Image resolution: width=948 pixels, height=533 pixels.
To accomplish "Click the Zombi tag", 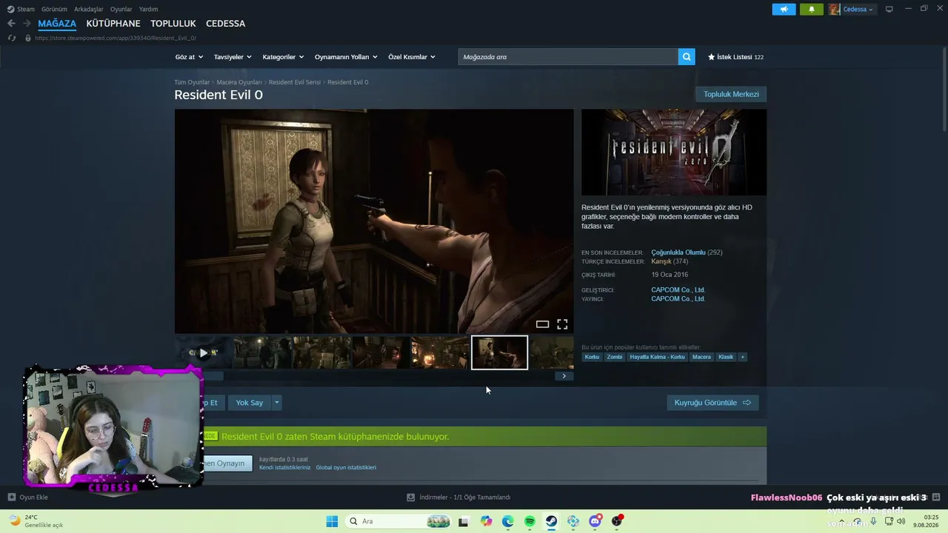I will 615,357.
